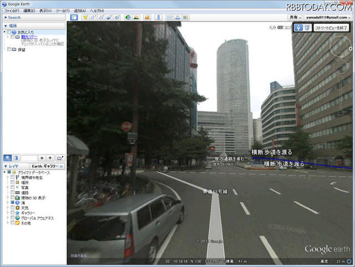The height and width of the screenshot is (267, 355).
Task: Open the Earth ギャラリー button
Action: [x=47, y=166]
